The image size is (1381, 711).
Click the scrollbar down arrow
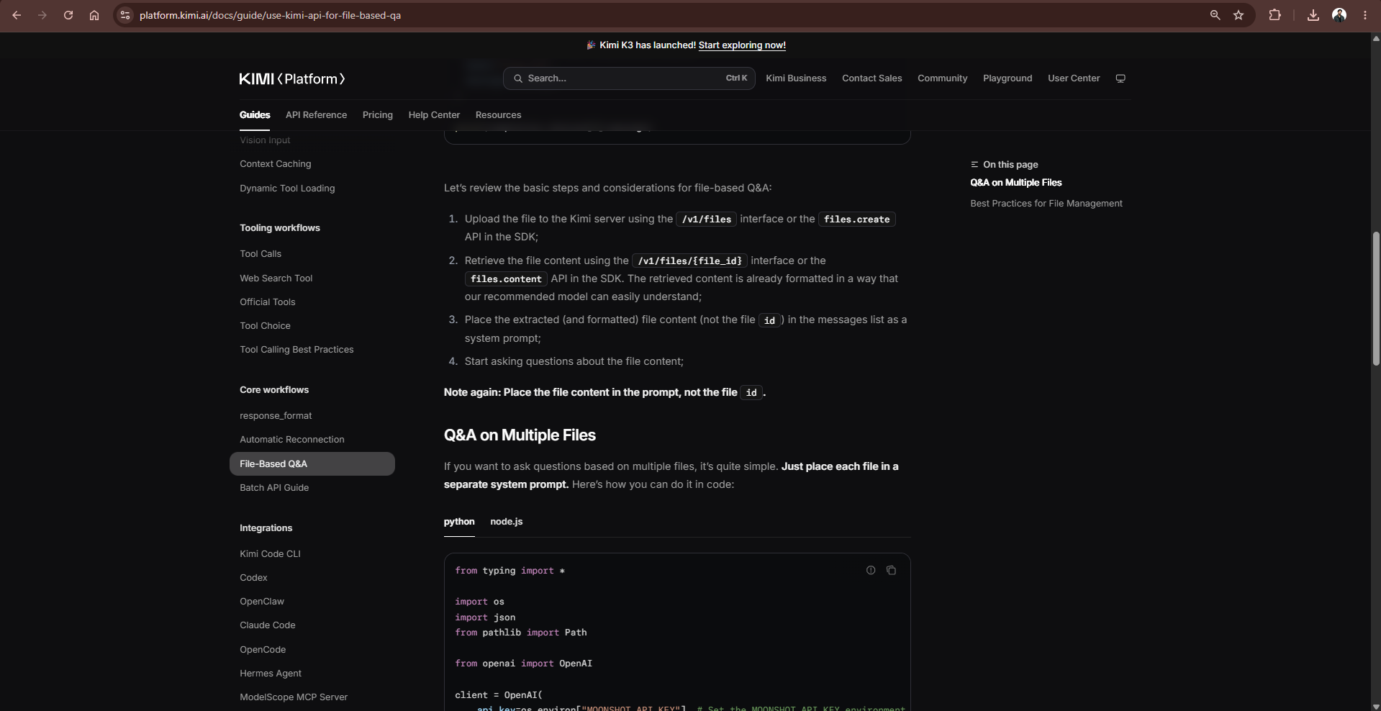click(x=1376, y=706)
